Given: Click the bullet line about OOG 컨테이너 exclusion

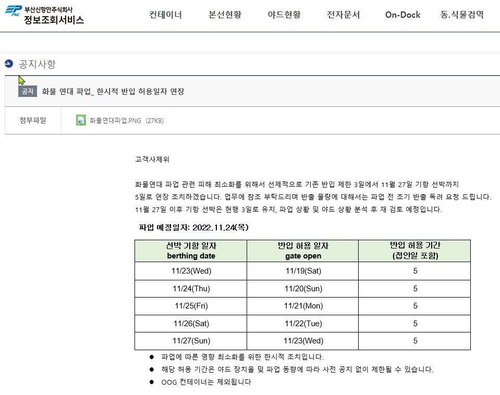Looking at the screenshot, I should (206, 382).
